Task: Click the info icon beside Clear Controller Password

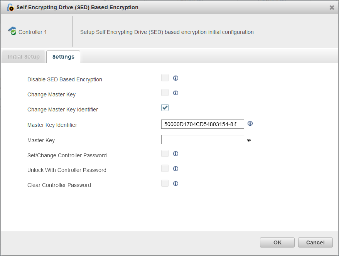Action: (175, 183)
